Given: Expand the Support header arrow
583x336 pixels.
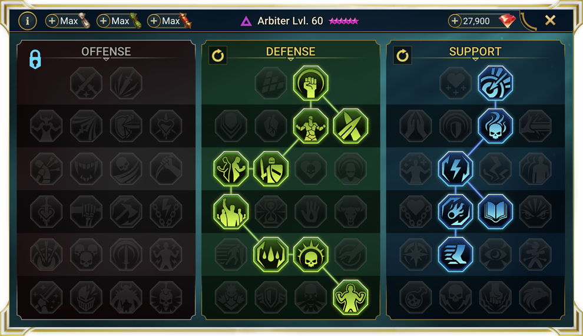Looking at the screenshot, I should tap(475, 59).
